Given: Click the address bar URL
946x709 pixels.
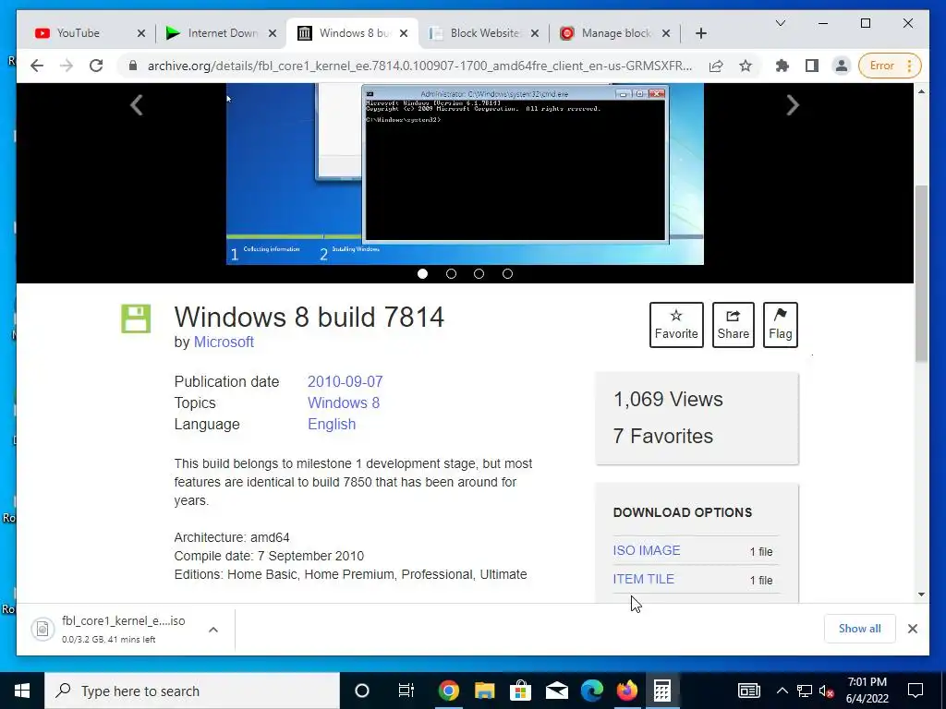Looking at the screenshot, I should tap(420, 66).
